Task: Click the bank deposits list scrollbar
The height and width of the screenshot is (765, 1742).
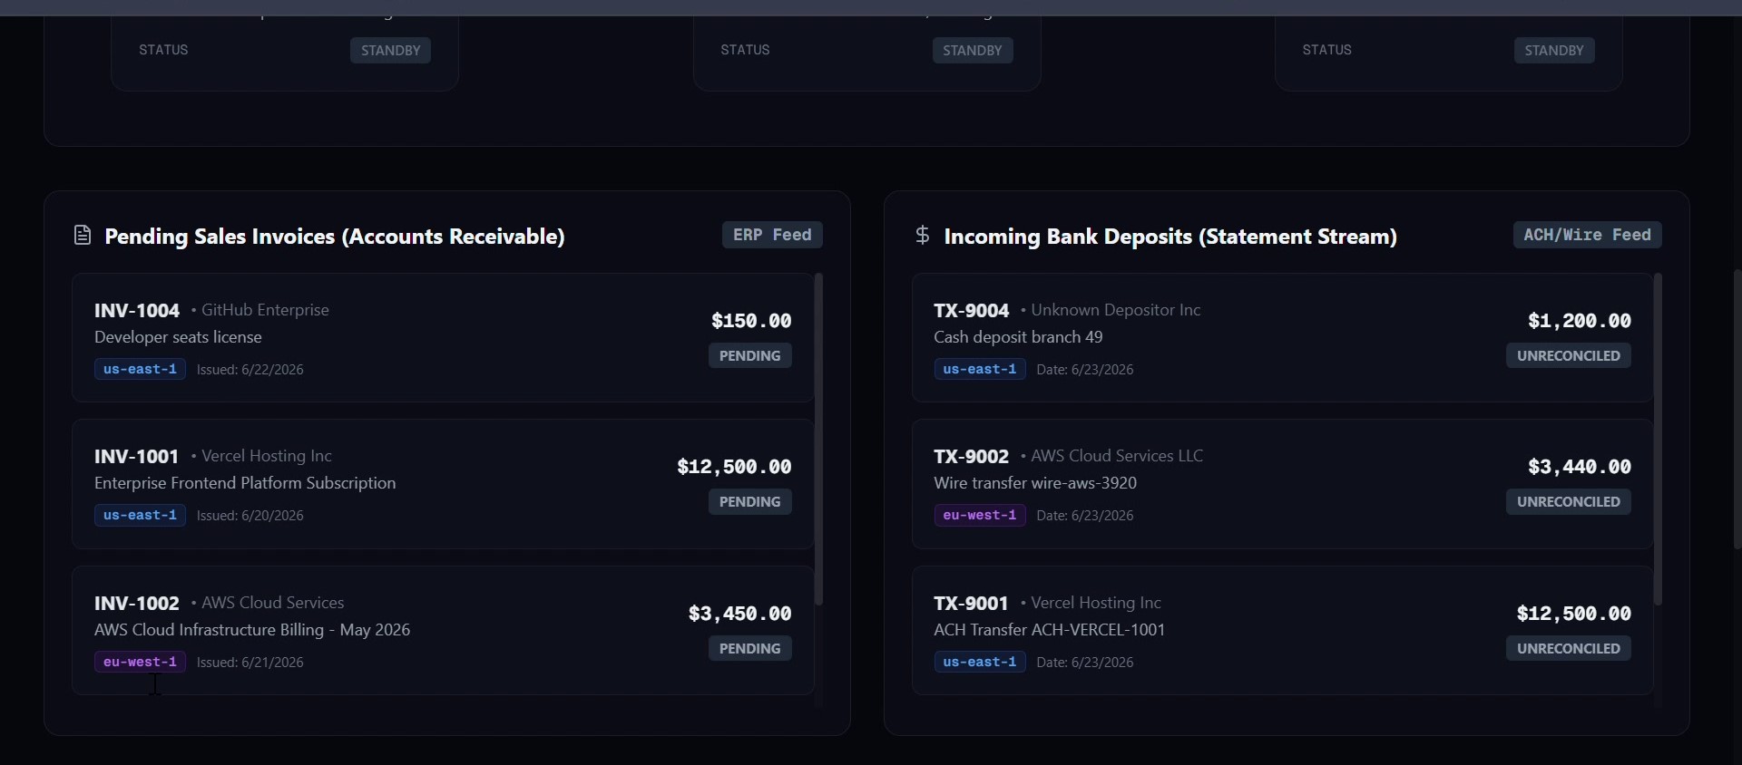Action: click(x=1658, y=440)
